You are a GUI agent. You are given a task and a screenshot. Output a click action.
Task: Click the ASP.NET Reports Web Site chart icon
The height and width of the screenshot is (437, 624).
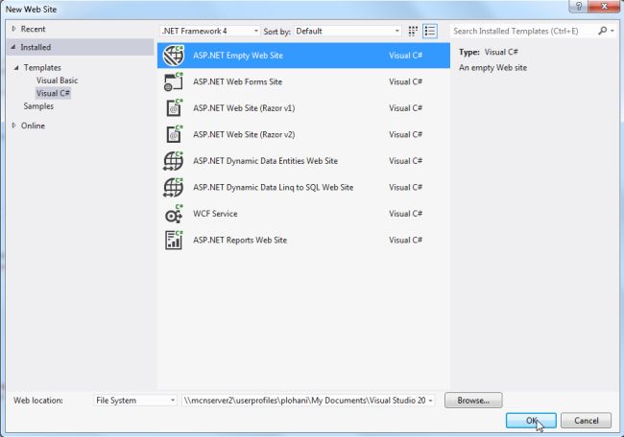click(x=174, y=240)
